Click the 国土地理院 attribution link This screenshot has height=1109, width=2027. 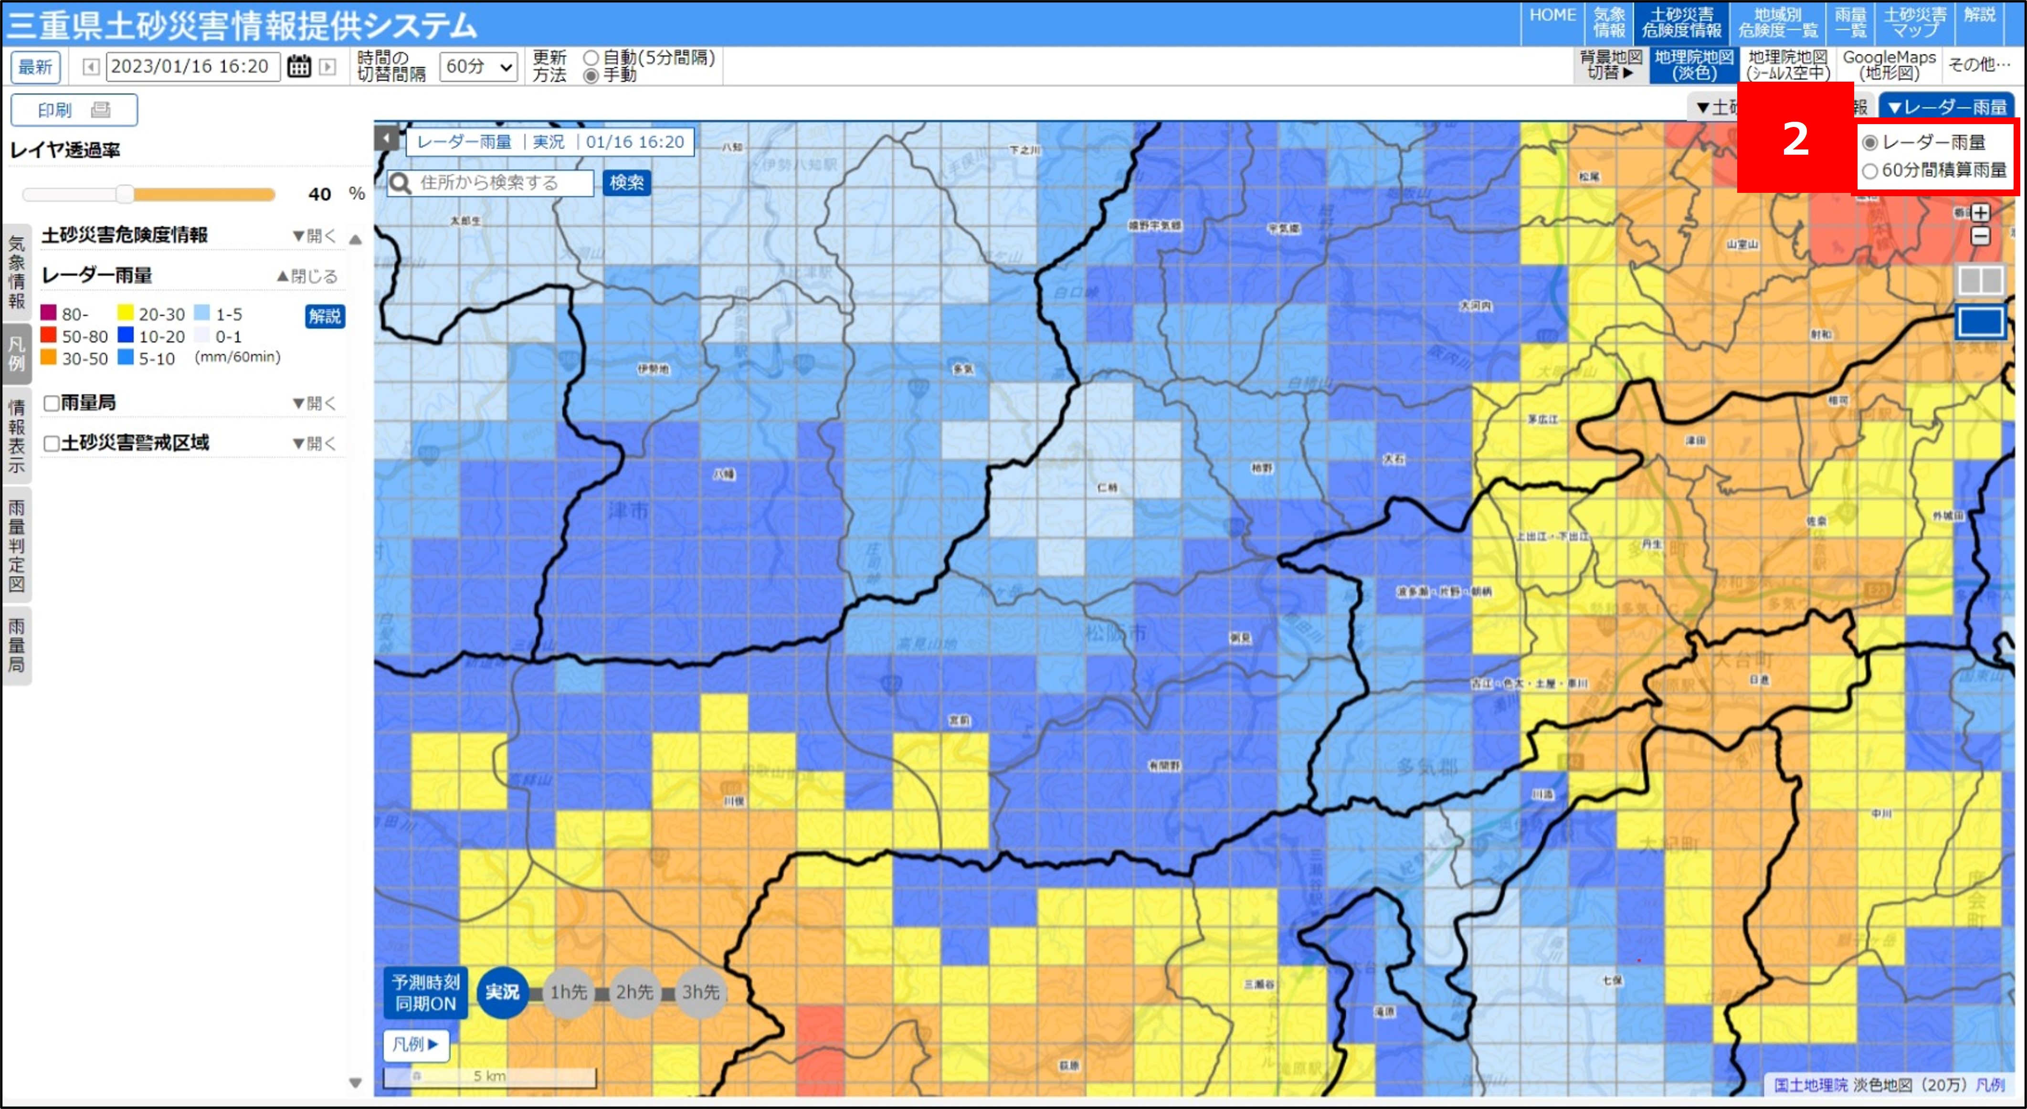[x=1810, y=1085]
